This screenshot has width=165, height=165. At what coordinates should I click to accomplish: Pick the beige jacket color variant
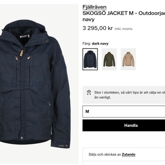click(x=128, y=59)
